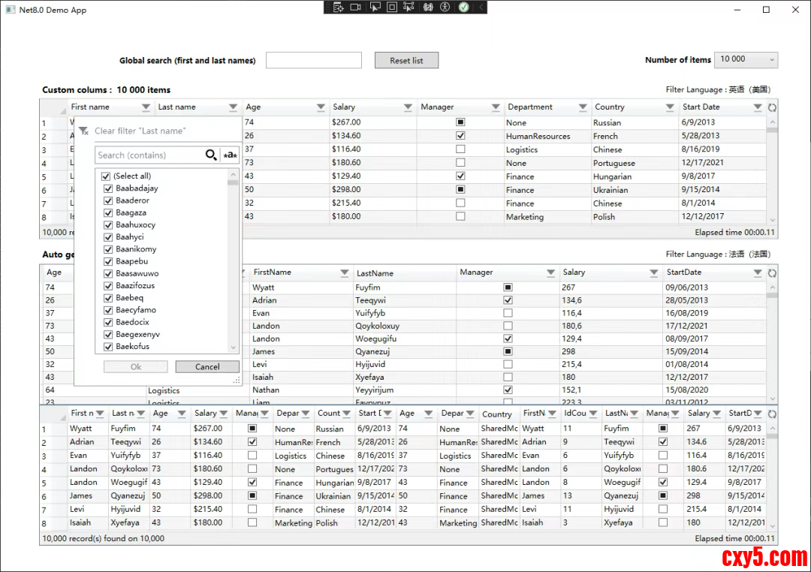Enable Track focused element tool
Image resolution: width=811 pixels, height=572 pixels.
409,8
